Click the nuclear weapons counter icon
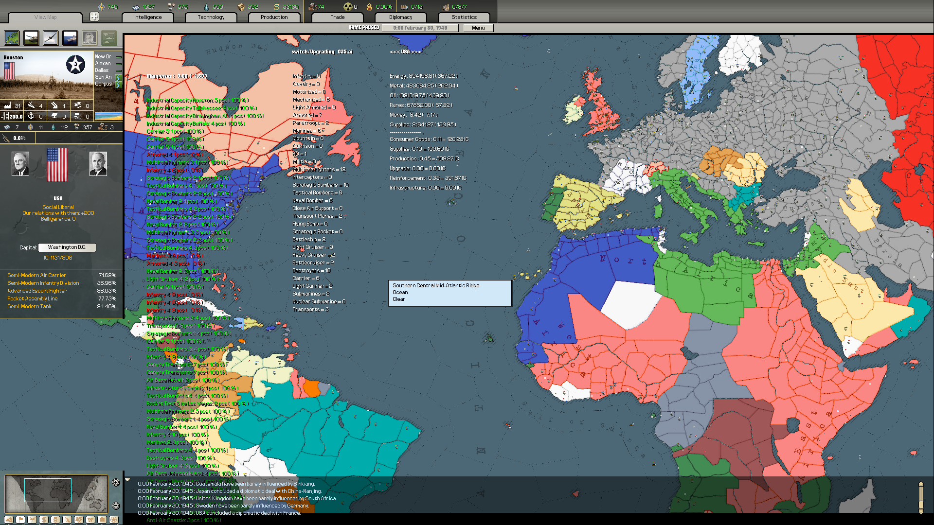This screenshot has height=525, width=934. (x=348, y=7)
